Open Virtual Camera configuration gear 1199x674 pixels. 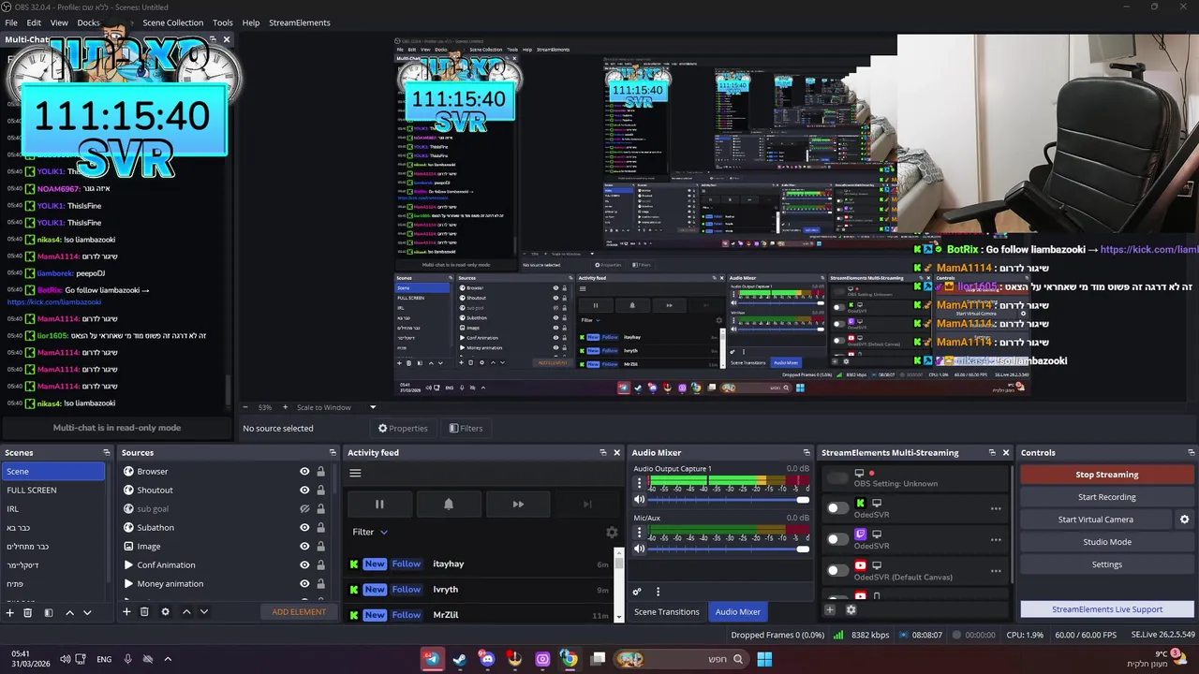click(x=1184, y=520)
